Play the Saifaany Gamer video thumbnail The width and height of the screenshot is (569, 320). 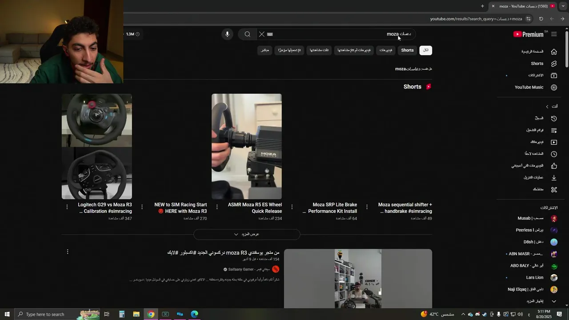click(358, 278)
